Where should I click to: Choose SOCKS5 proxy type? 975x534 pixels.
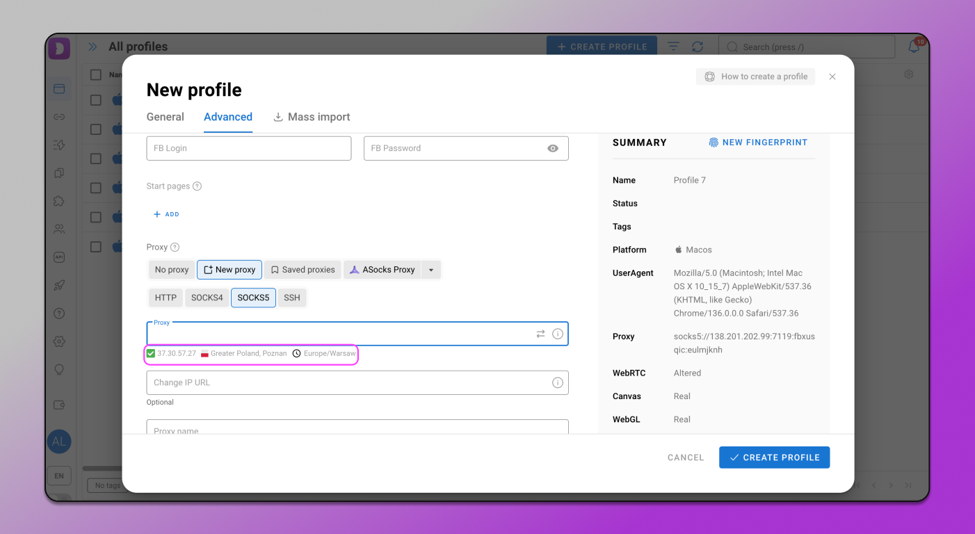[x=253, y=298]
